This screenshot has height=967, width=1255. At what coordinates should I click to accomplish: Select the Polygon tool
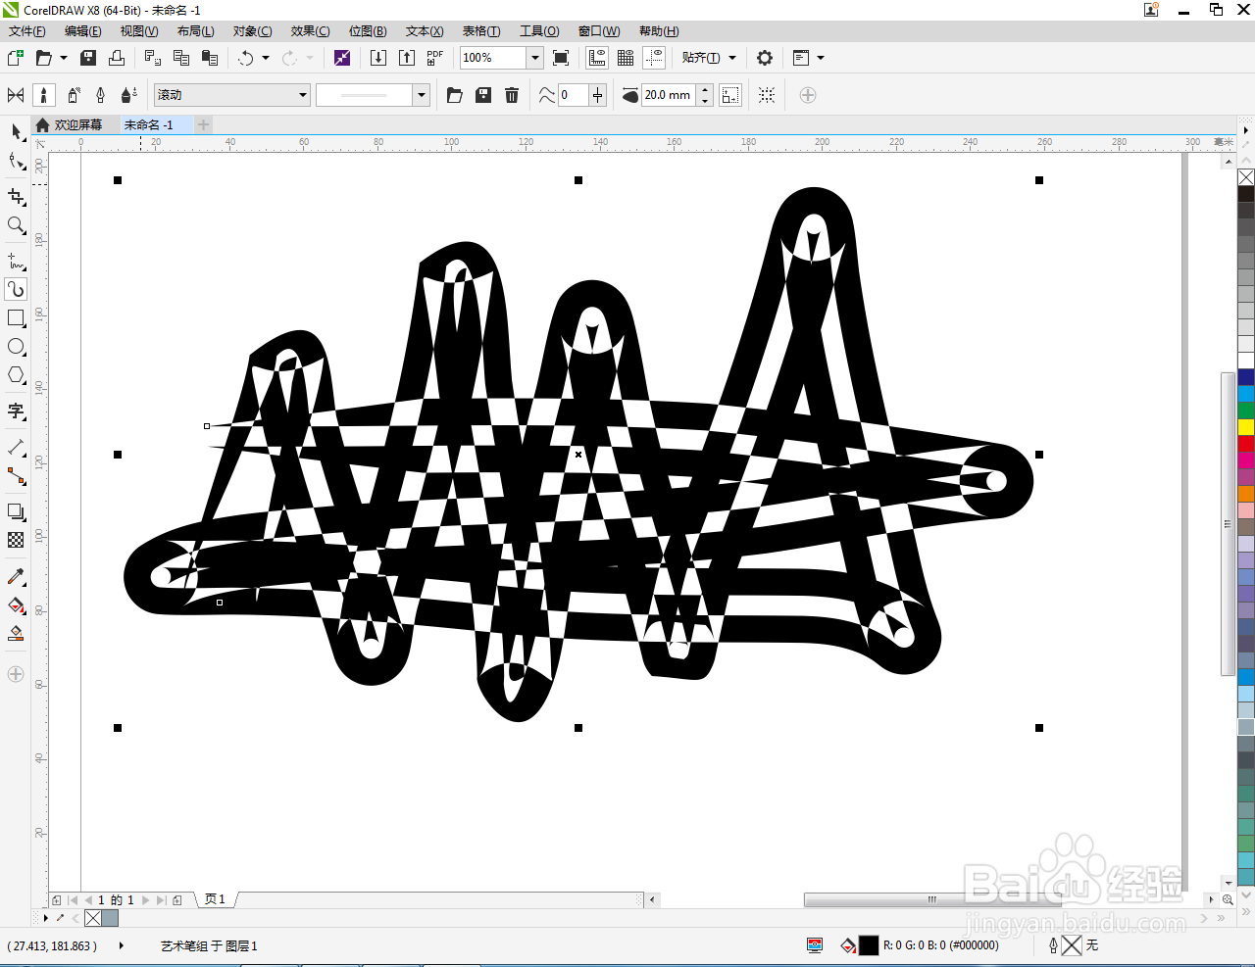click(16, 375)
